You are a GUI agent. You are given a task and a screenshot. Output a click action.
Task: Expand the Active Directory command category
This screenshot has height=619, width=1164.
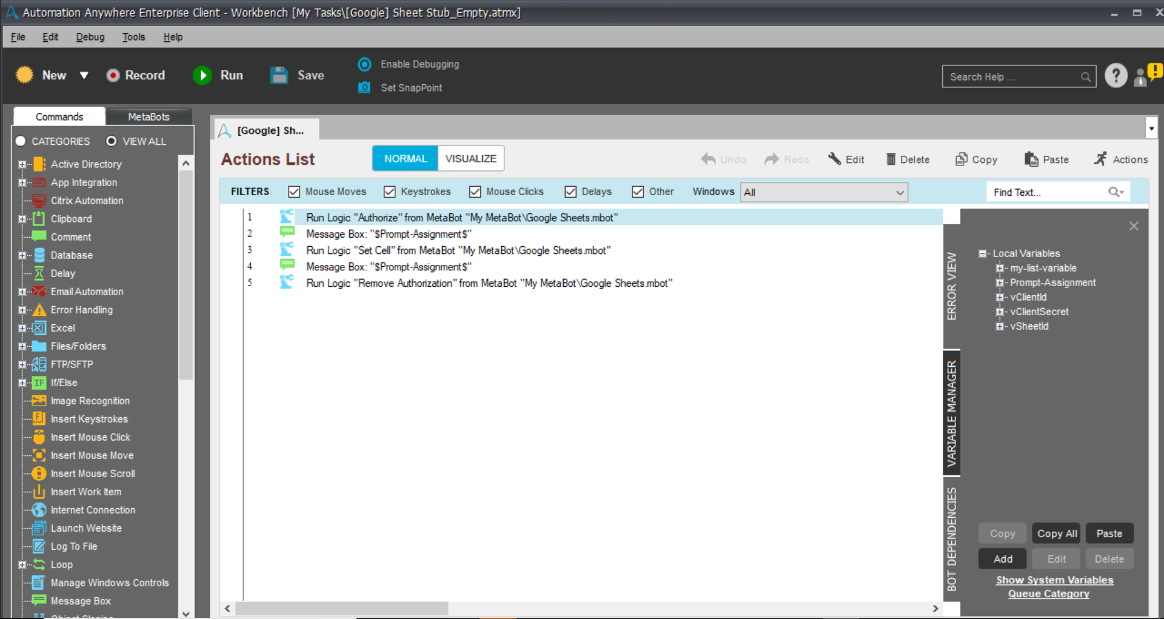click(x=22, y=164)
